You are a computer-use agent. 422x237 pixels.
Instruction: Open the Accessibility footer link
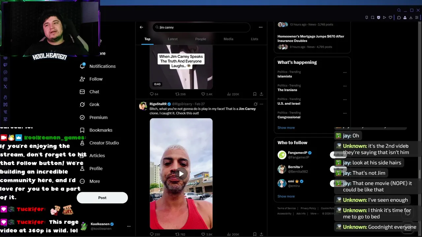[284, 214]
